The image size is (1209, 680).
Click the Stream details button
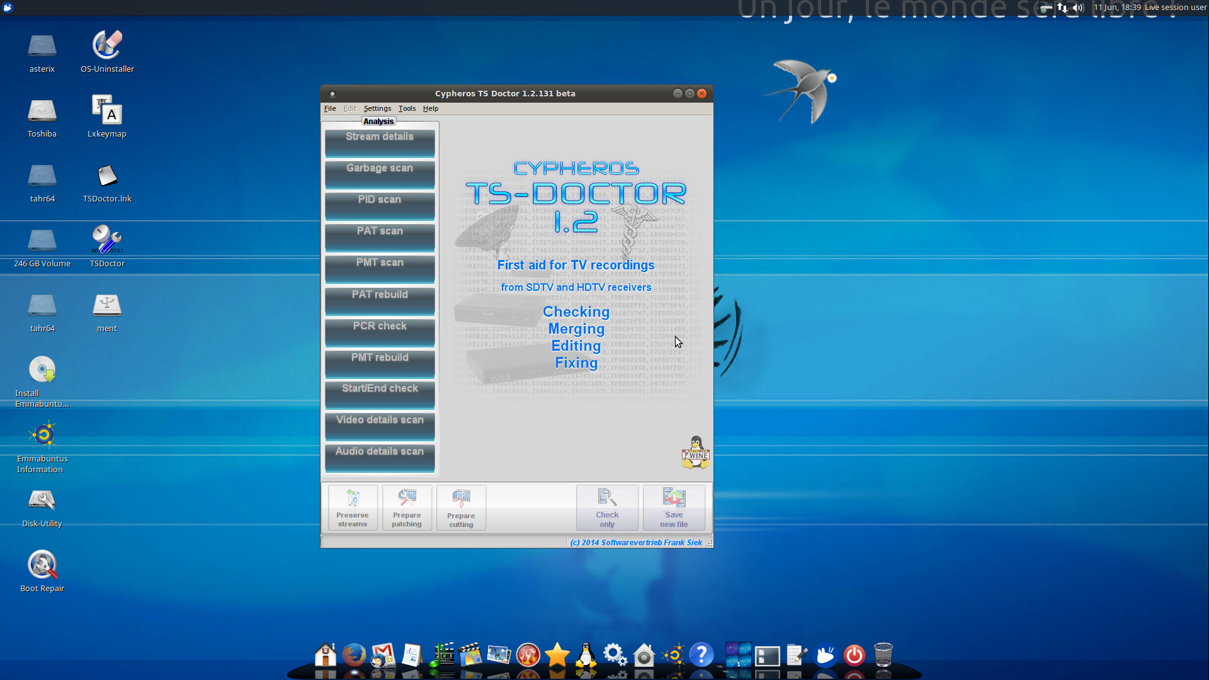coord(380,143)
